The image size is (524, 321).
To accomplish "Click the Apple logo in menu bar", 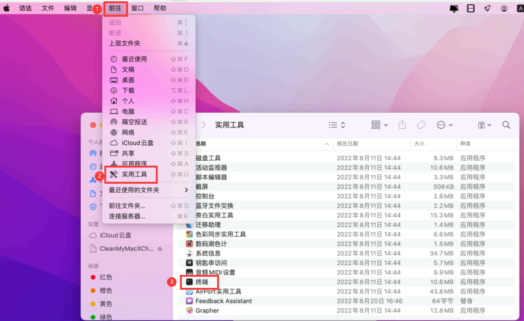I will pyautogui.click(x=7, y=8).
